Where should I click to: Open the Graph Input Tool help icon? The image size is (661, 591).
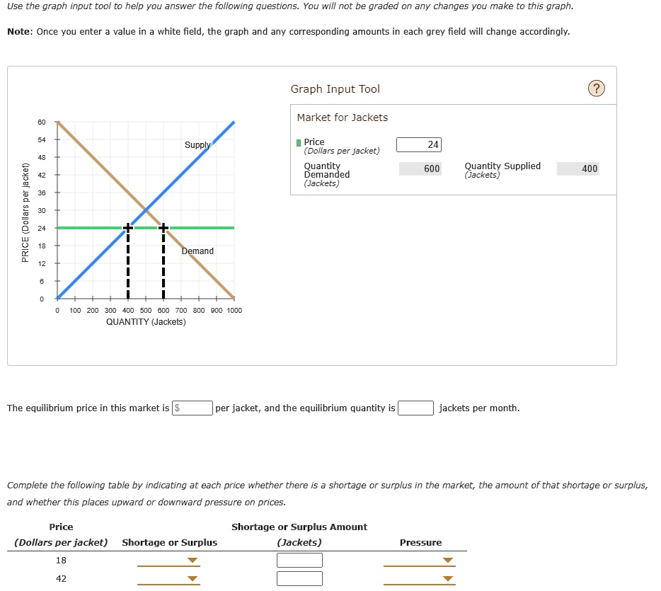[597, 88]
